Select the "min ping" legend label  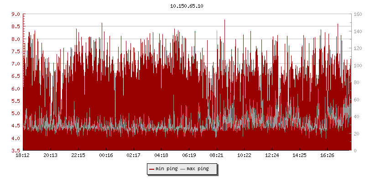167,169
